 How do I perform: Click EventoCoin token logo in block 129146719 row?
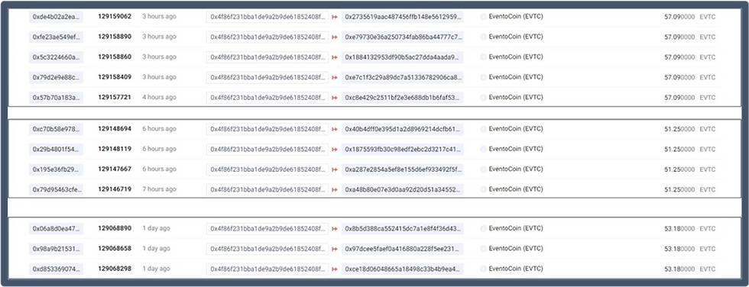[483, 190]
